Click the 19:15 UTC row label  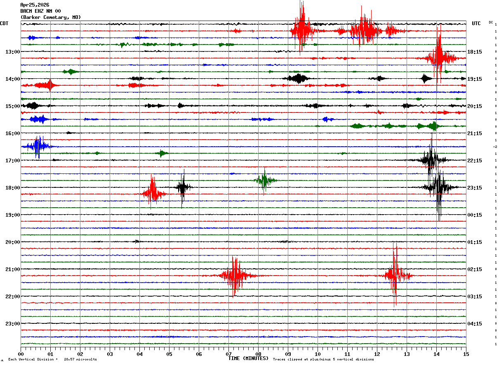[475, 79]
